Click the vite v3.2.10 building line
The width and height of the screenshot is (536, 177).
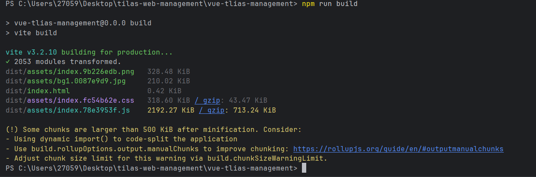(x=89, y=53)
